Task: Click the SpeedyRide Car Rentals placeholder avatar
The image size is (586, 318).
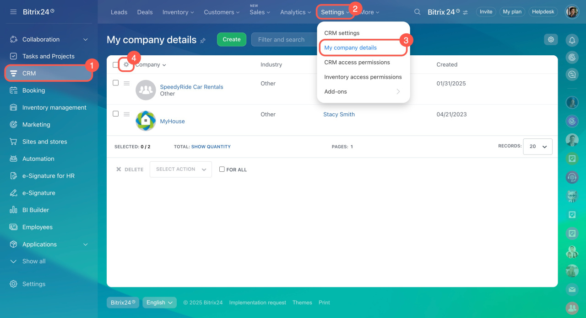Action: pyautogui.click(x=146, y=90)
